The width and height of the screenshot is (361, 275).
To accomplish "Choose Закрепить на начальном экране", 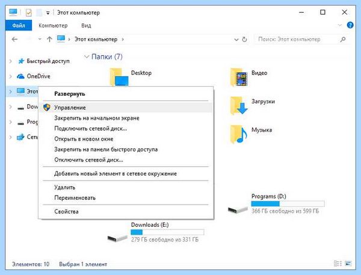I will coord(126,118).
